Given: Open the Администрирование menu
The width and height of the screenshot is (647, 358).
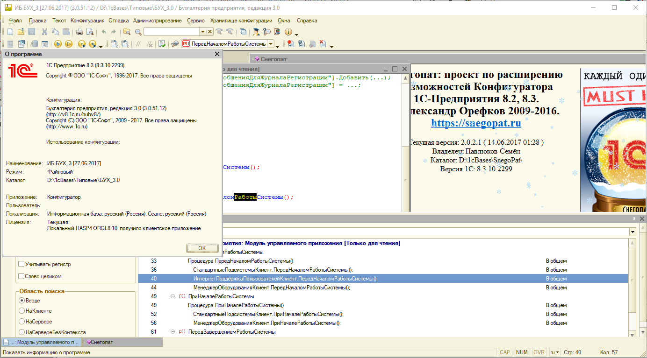Looking at the screenshot, I should (157, 21).
